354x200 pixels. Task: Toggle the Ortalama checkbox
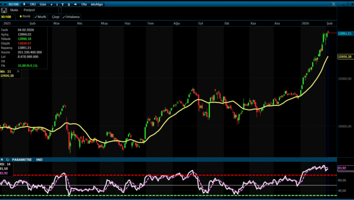[x=71, y=16]
